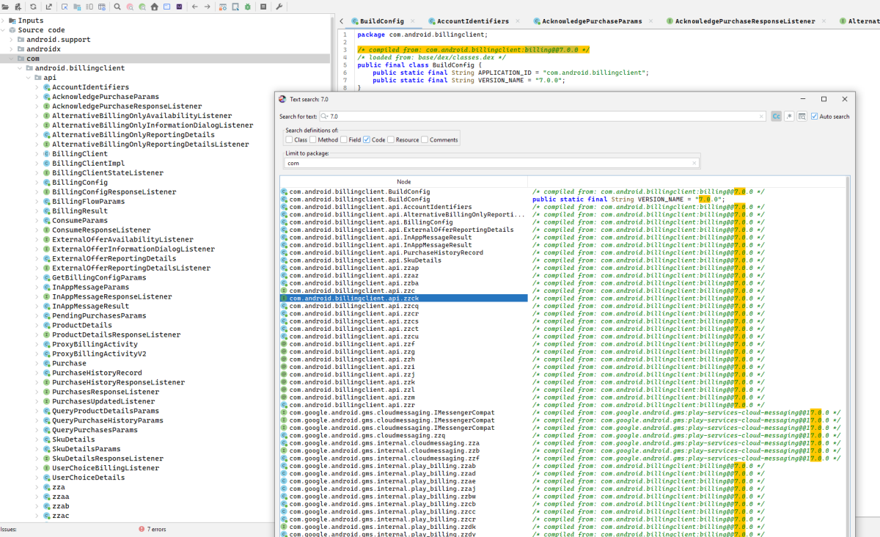Expand the Inputs tree node
The height and width of the screenshot is (537, 880).
(4, 21)
